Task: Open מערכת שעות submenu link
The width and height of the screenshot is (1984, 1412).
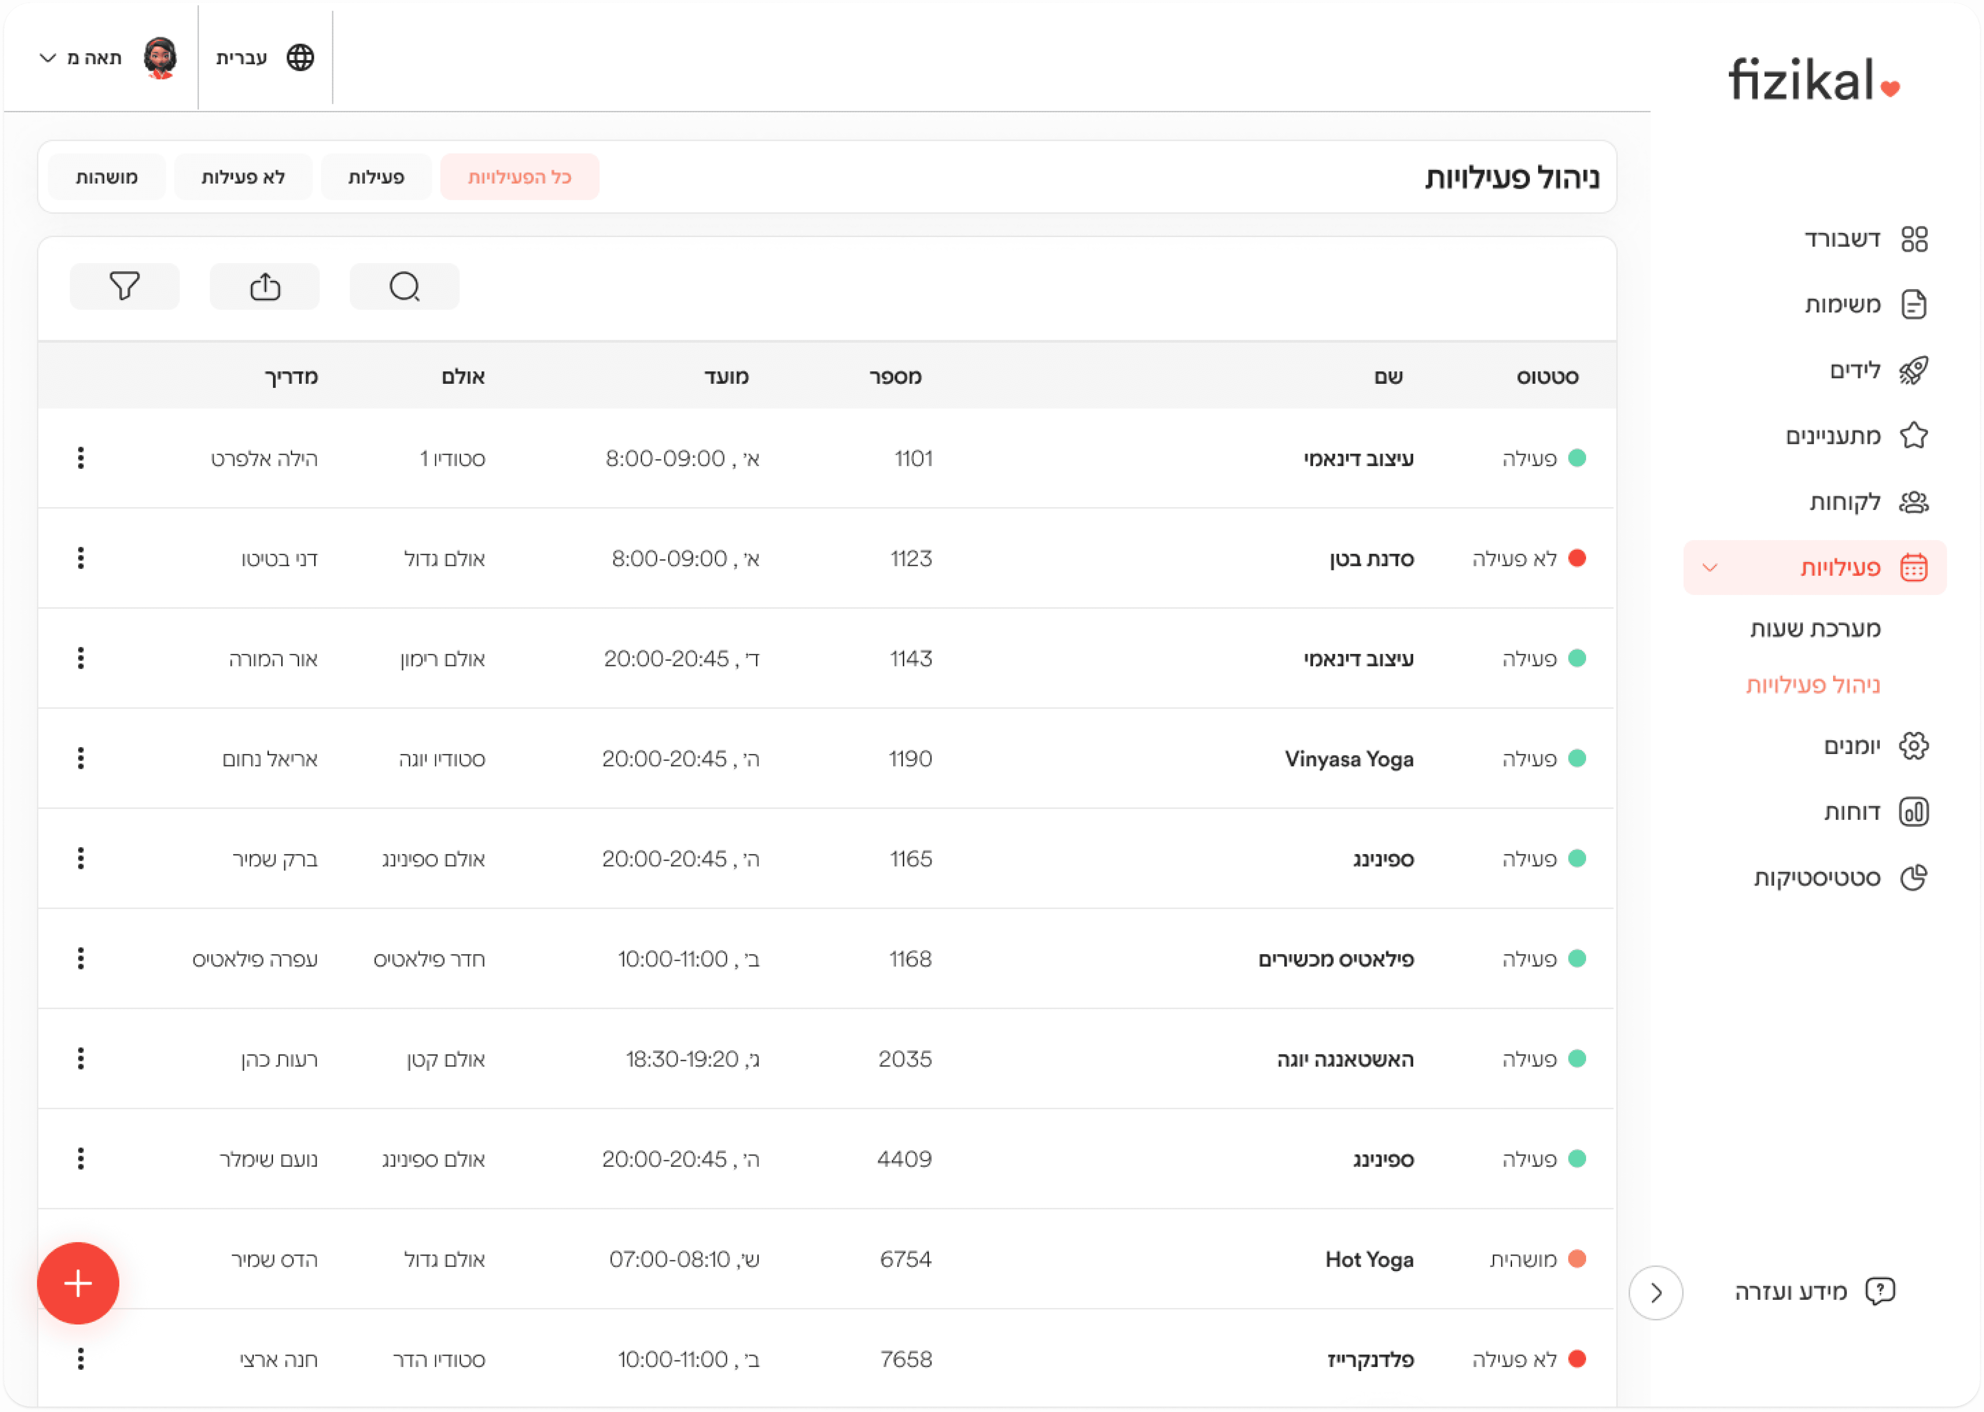Action: point(1814,628)
